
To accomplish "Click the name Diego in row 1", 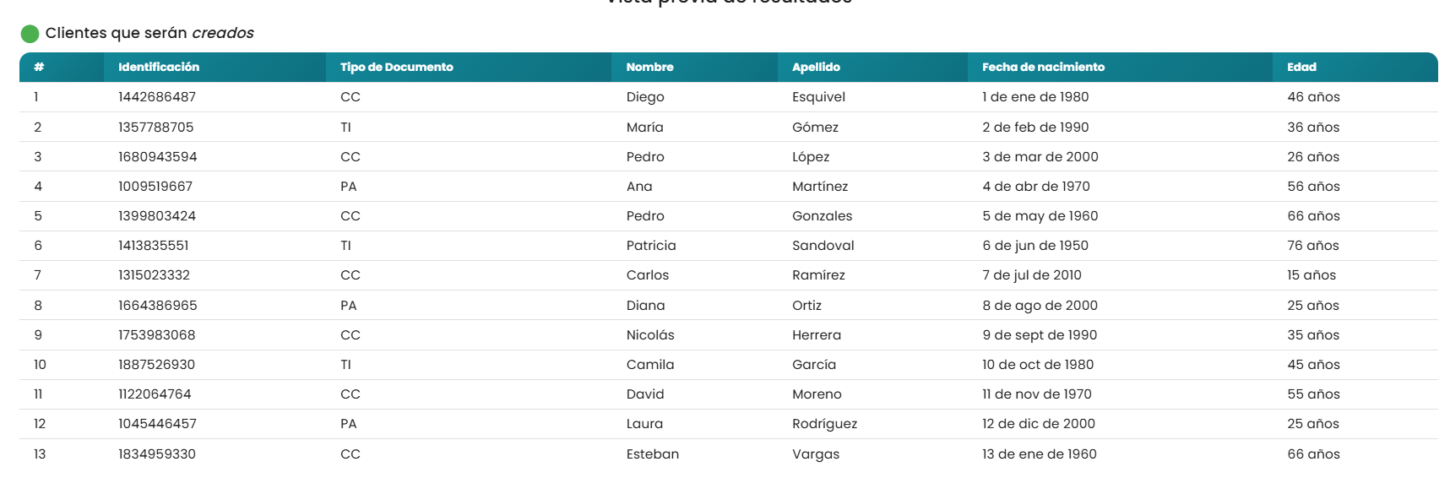I will [645, 97].
